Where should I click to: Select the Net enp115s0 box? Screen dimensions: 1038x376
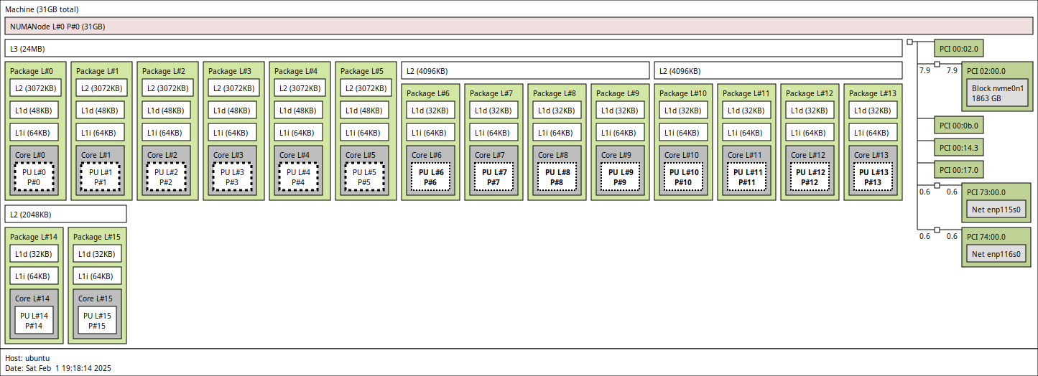click(x=996, y=210)
